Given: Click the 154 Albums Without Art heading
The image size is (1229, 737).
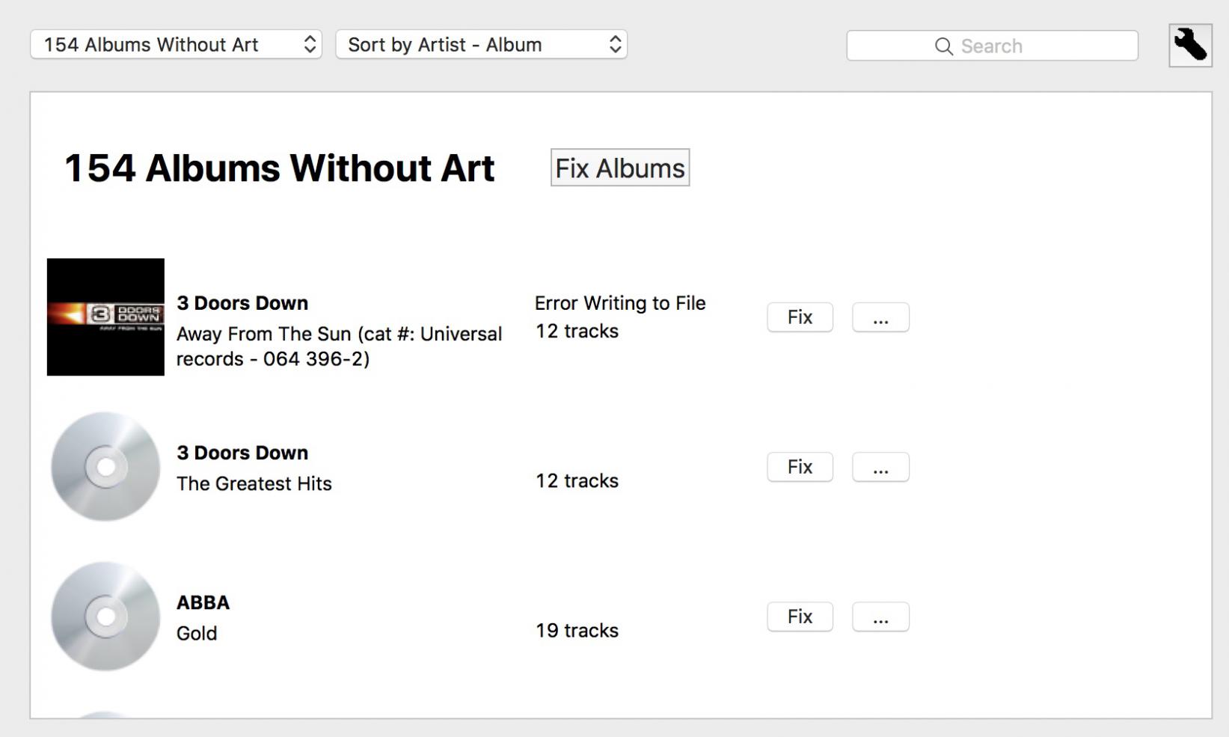Looking at the screenshot, I should click(279, 168).
